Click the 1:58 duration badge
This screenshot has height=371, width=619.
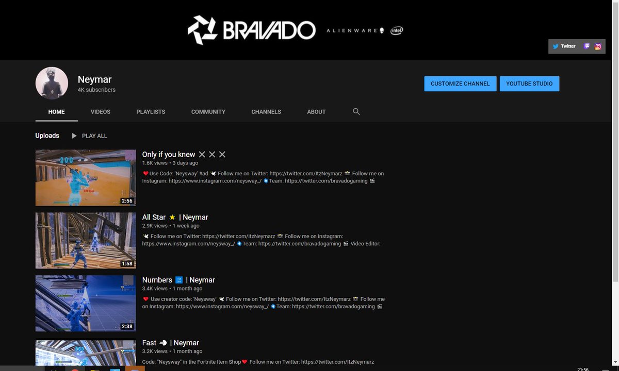[x=127, y=264]
